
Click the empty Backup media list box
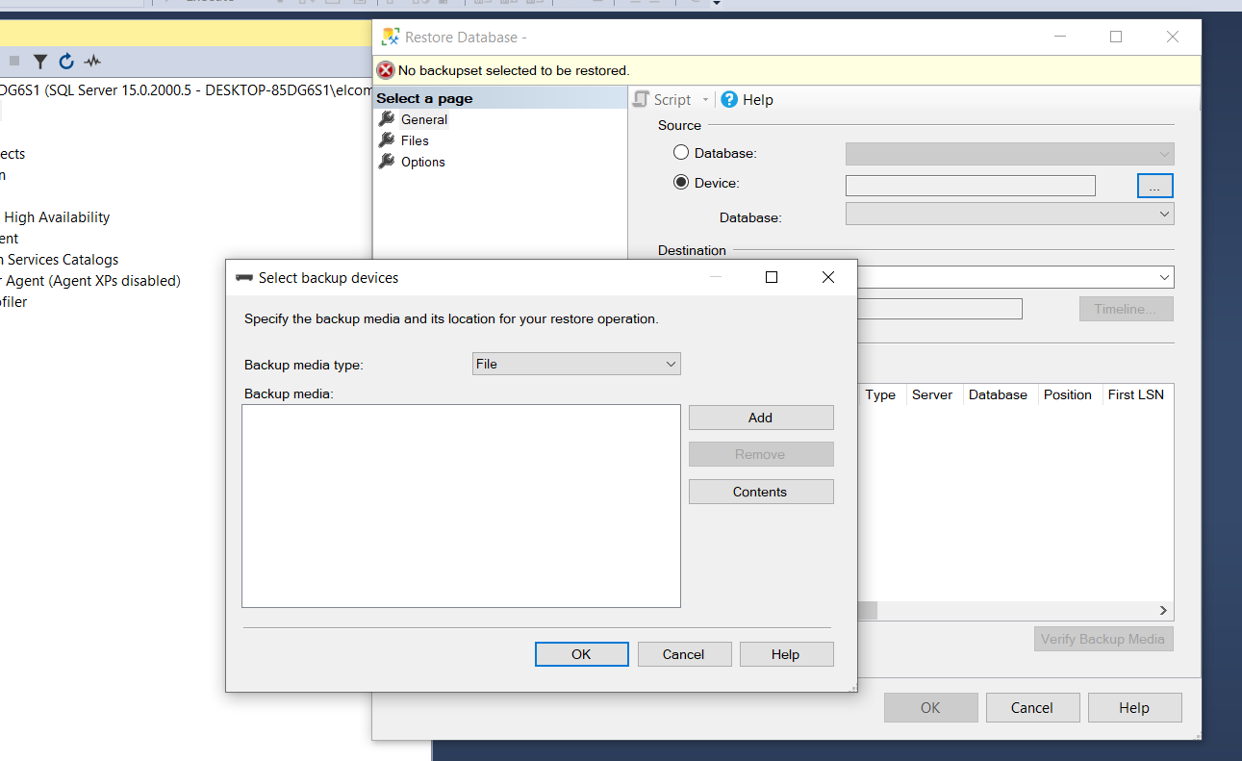461,505
